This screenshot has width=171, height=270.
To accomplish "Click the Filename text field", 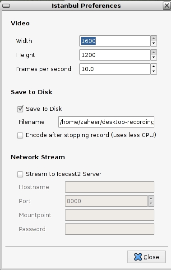I will [106, 122].
